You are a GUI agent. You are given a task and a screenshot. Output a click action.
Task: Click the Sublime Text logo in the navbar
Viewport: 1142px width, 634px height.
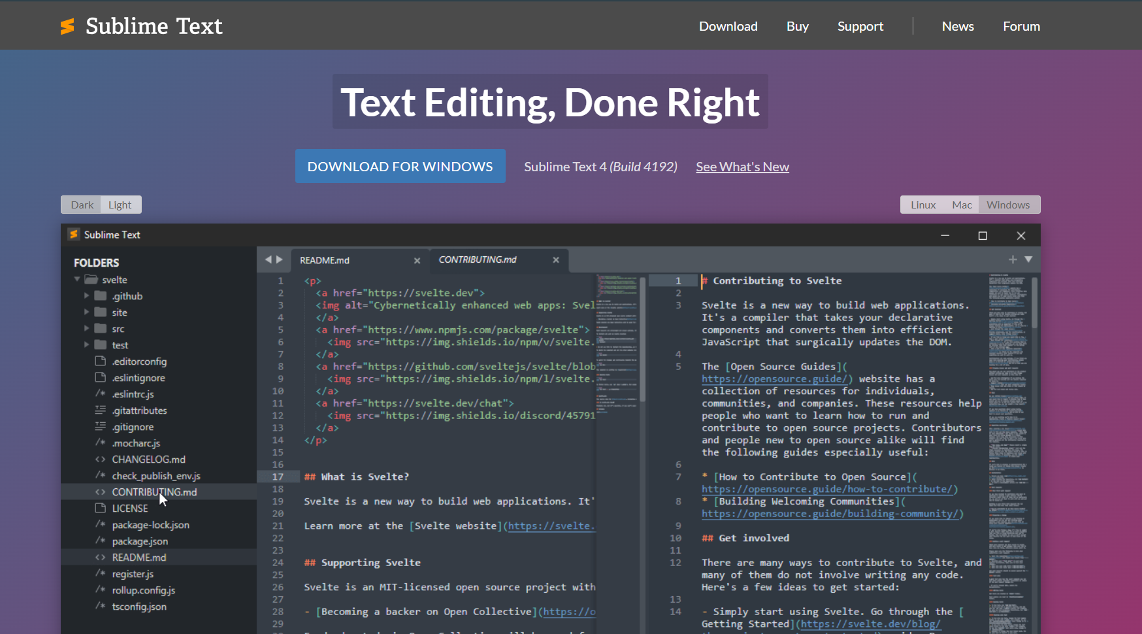click(x=69, y=26)
